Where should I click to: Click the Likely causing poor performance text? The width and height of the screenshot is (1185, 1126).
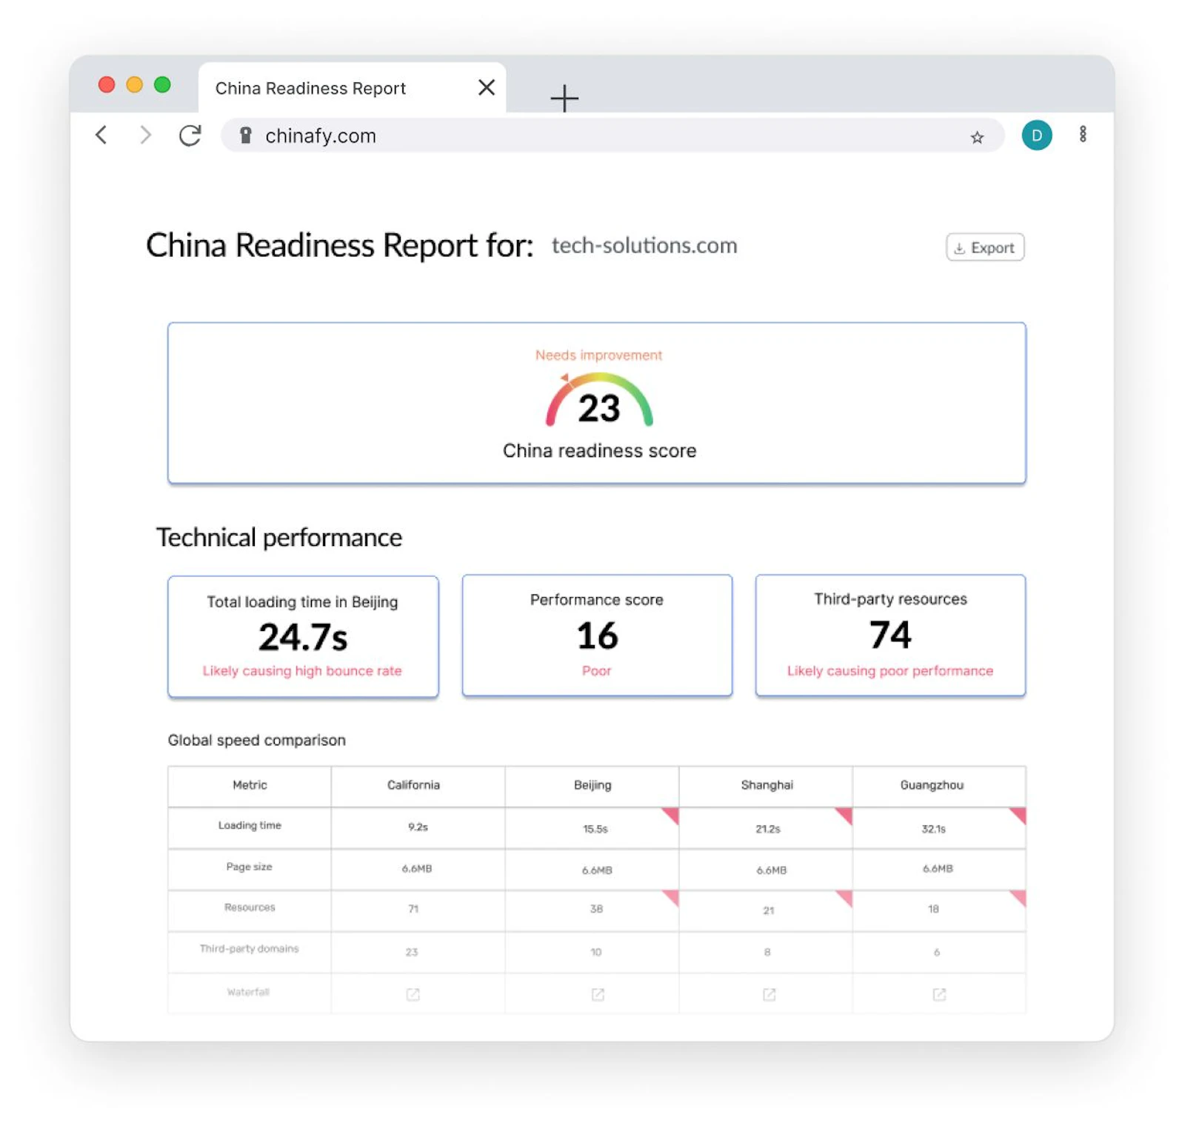click(890, 670)
